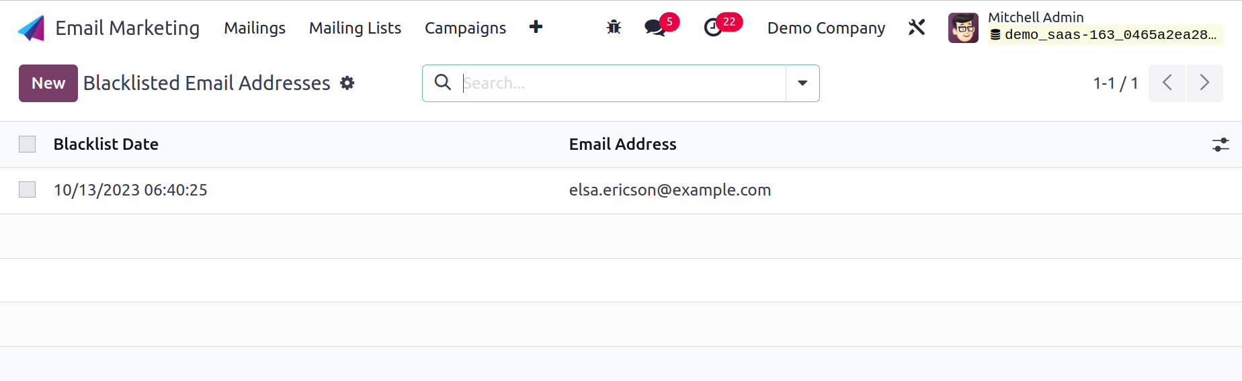Tick the select-all checkbox in header
The width and height of the screenshot is (1242, 381).
pyautogui.click(x=28, y=144)
